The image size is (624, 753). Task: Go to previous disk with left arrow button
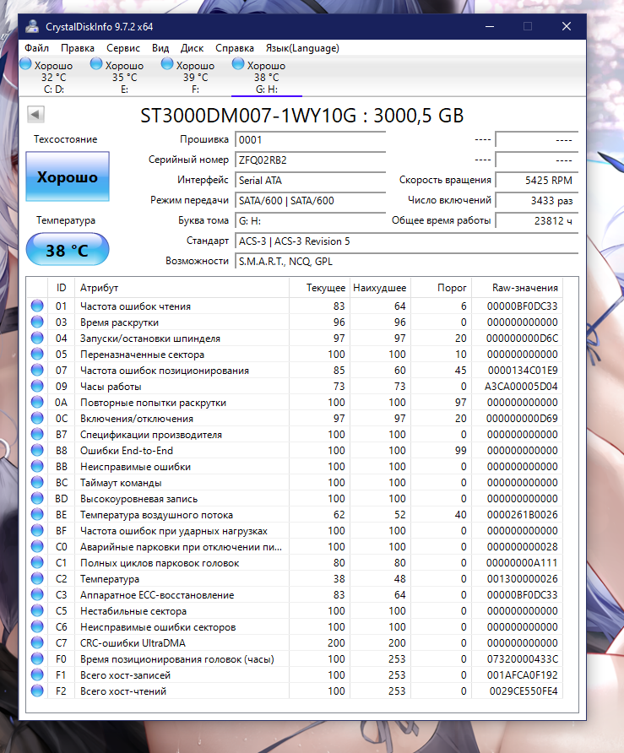click(36, 114)
